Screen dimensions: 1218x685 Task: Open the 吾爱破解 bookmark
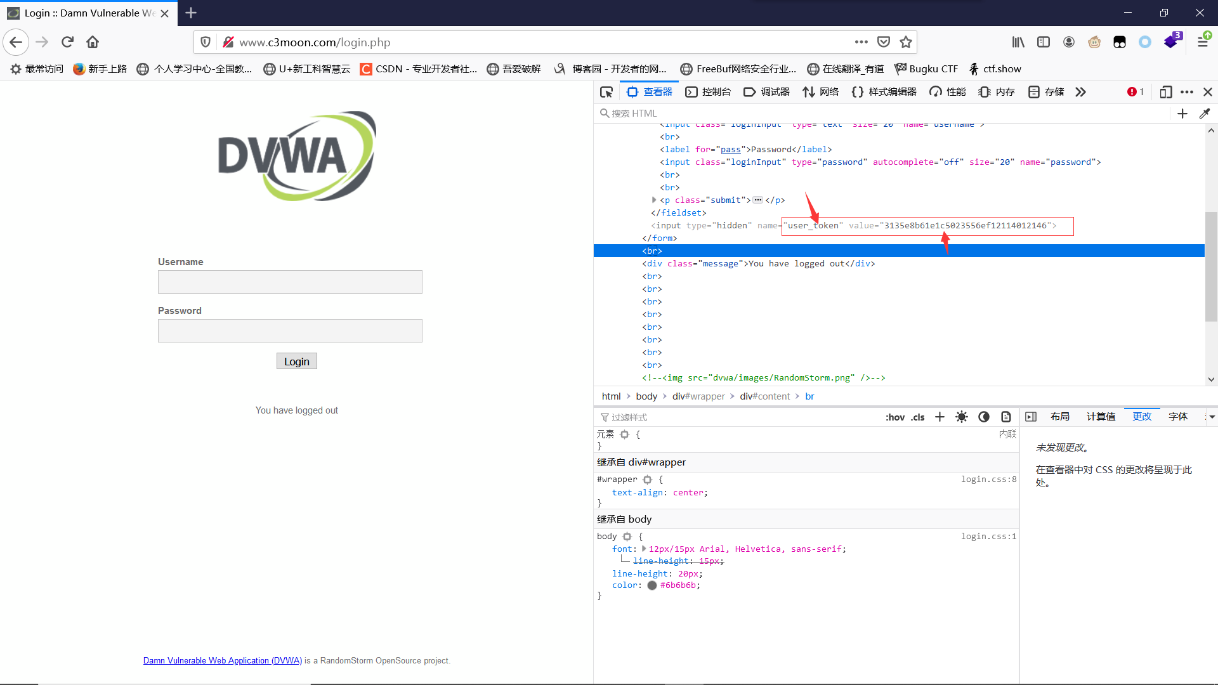click(514, 69)
